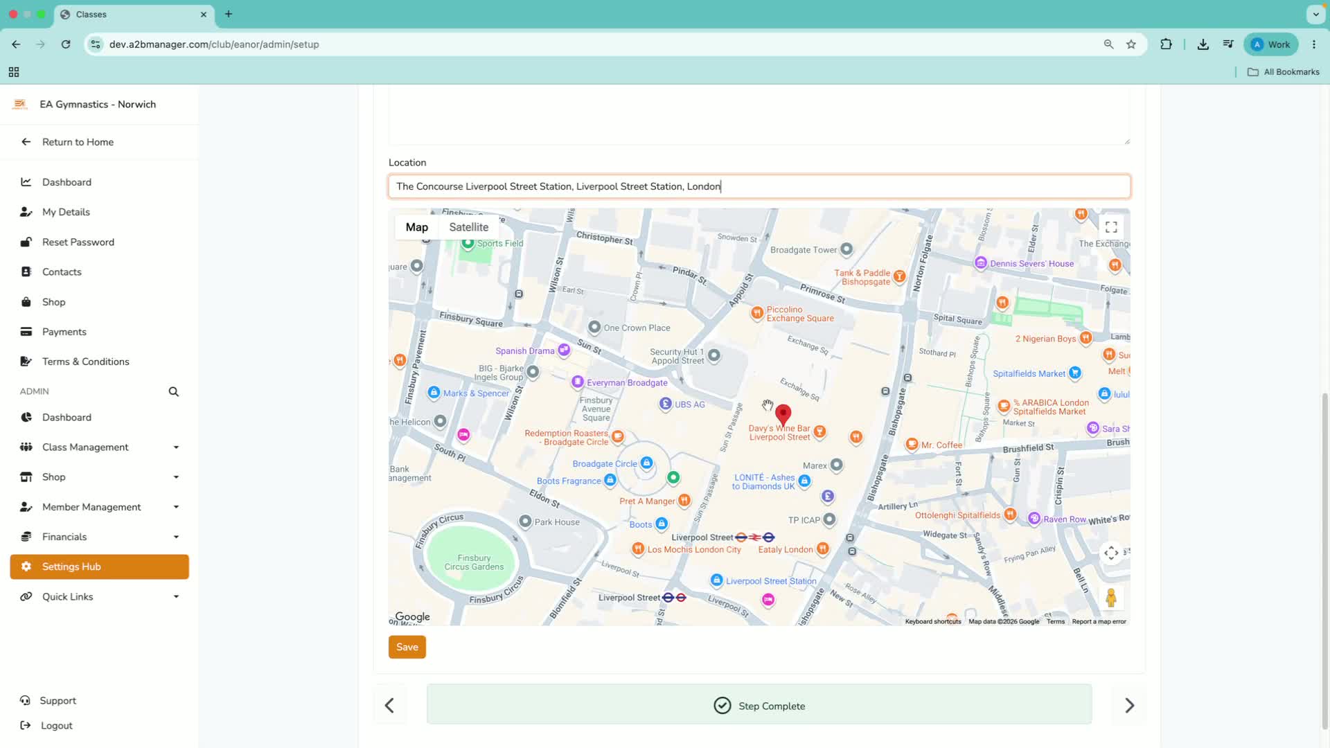This screenshot has height=748, width=1330.
Task: Click the browser bookmark star icon
Action: (x=1131, y=44)
